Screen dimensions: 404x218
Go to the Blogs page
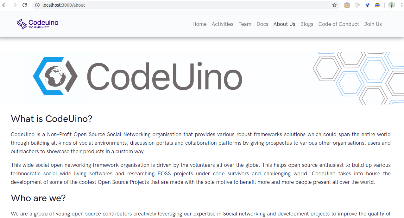coord(307,24)
